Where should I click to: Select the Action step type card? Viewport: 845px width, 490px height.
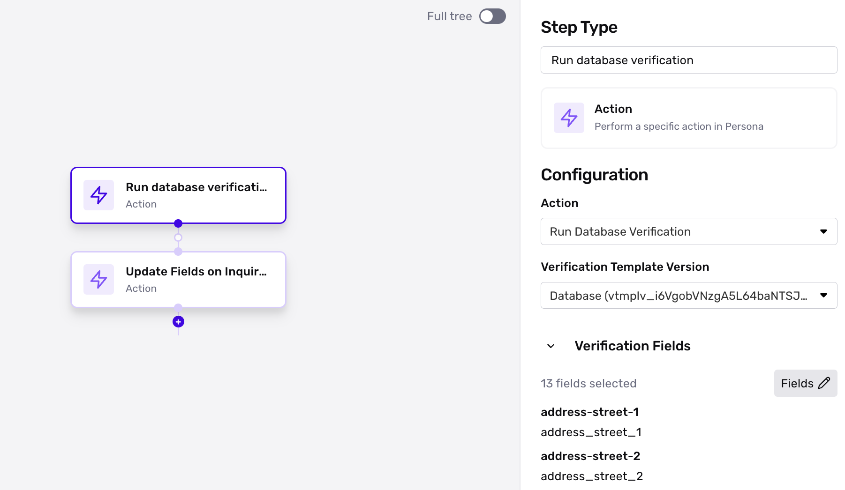(x=689, y=118)
